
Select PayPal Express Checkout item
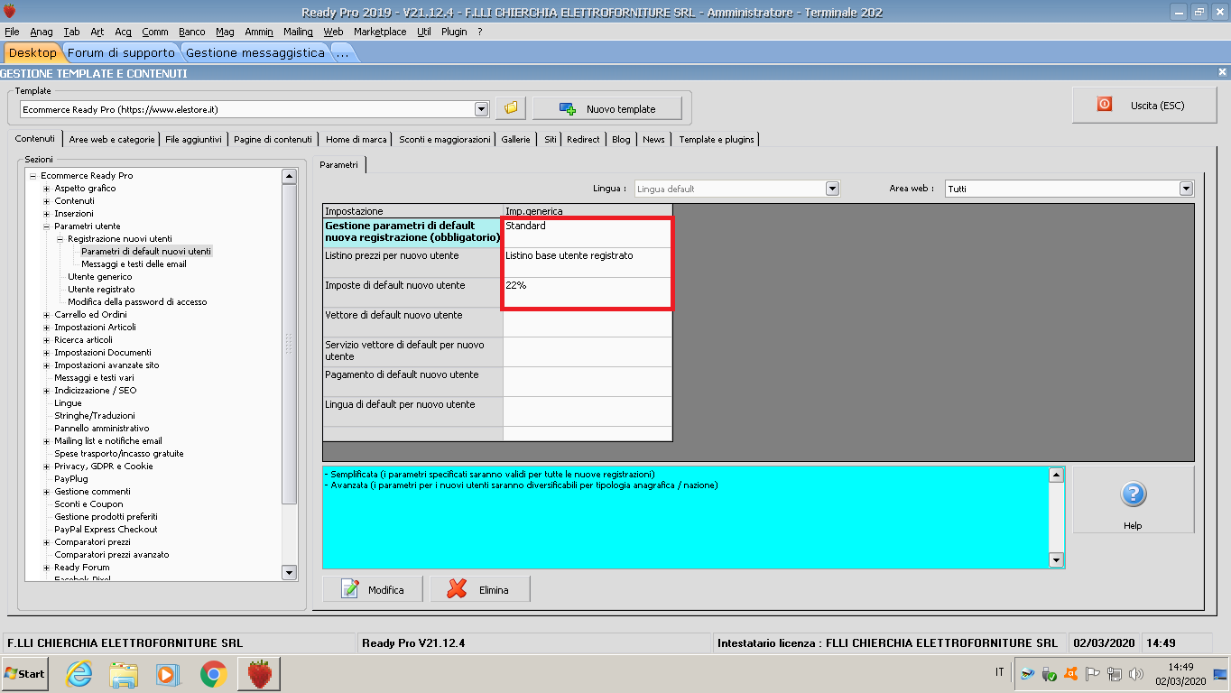pyautogui.click(x=106, y=530)
